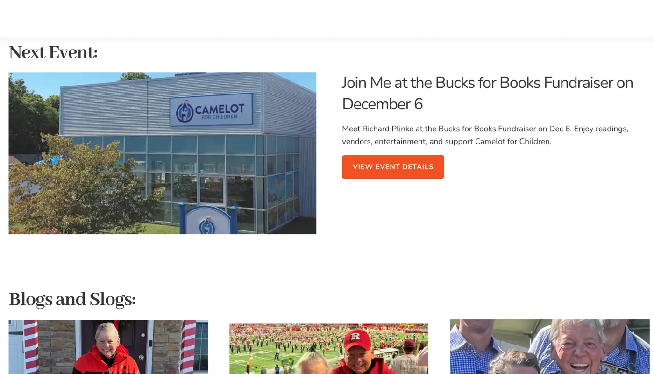Open the football stadium blog post thumbnail
The width and height of the screenshot is (654, 374).
pos(329,348)
